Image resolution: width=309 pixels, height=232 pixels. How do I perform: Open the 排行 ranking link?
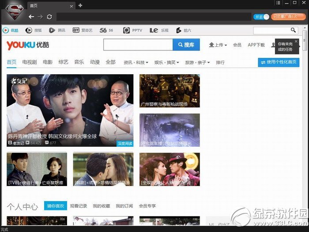220,63
